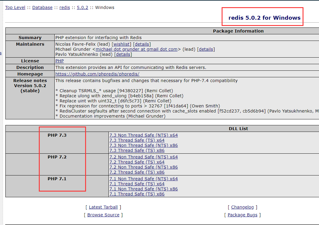Screen dimensions: 319x225
Task: Download 7.2 Non Thread Safe (NTS) x86
Action: 144,167
